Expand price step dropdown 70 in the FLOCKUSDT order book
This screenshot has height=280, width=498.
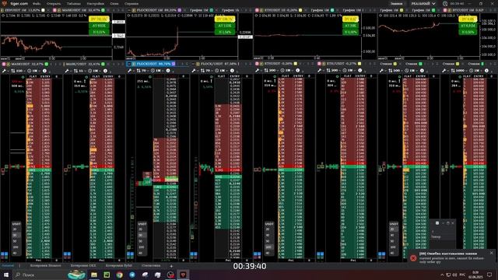tap(142, 71)
